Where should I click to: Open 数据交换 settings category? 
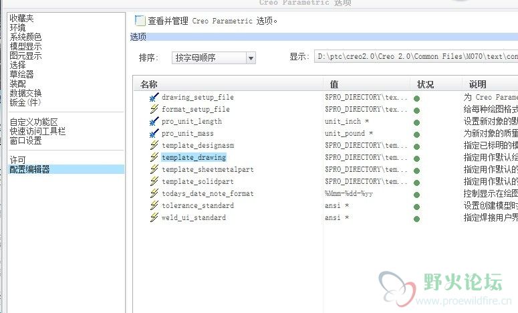click(25, 93)
